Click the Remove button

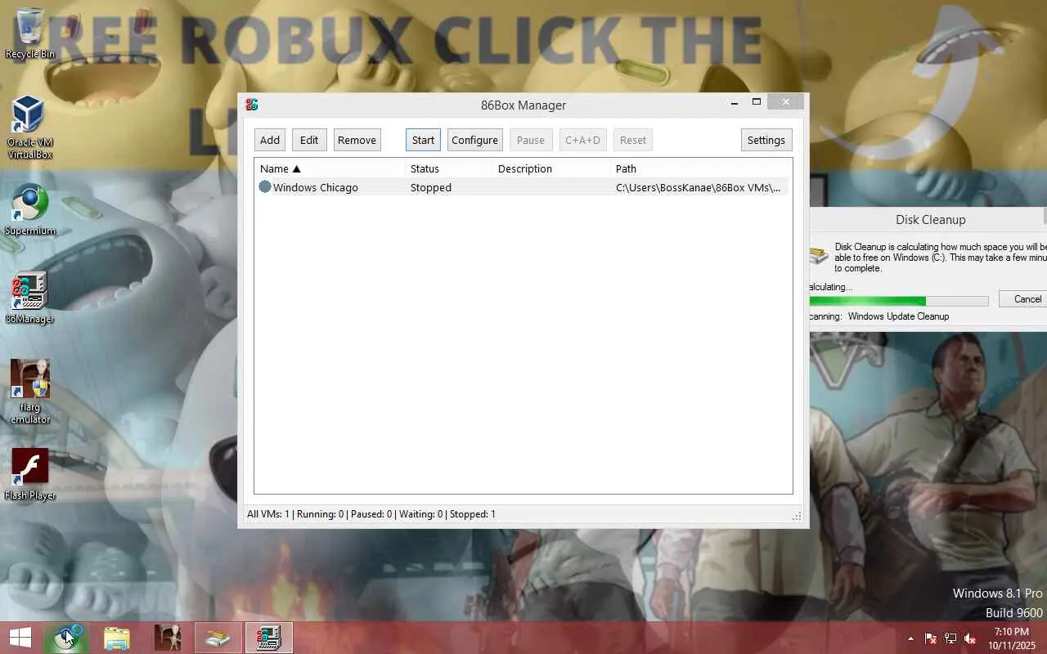[x=357, y=140]
